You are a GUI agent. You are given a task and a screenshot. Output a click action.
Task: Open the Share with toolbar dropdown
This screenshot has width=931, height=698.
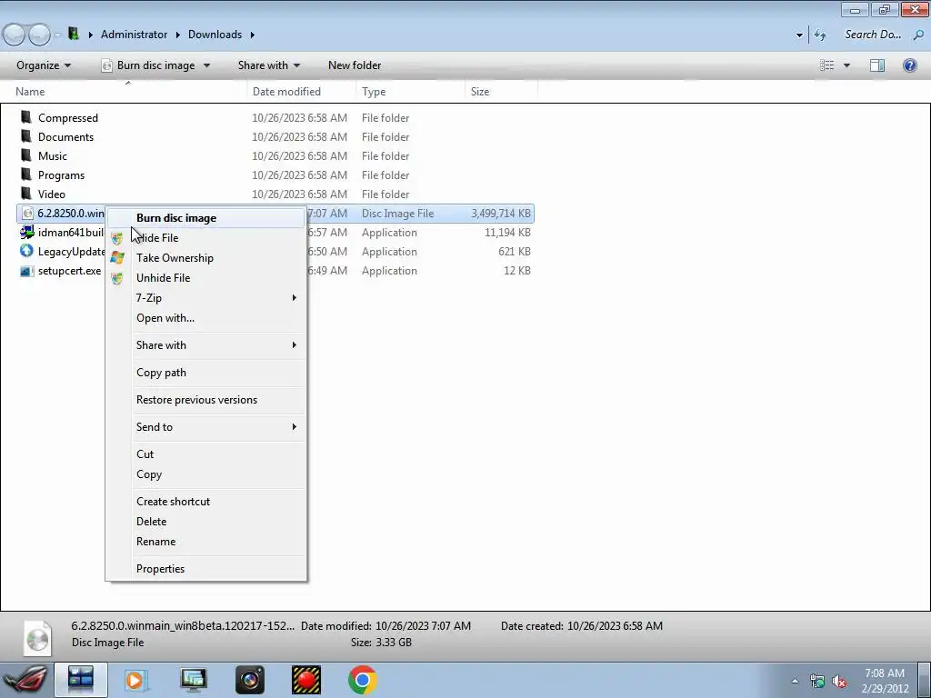pos(269,65)
